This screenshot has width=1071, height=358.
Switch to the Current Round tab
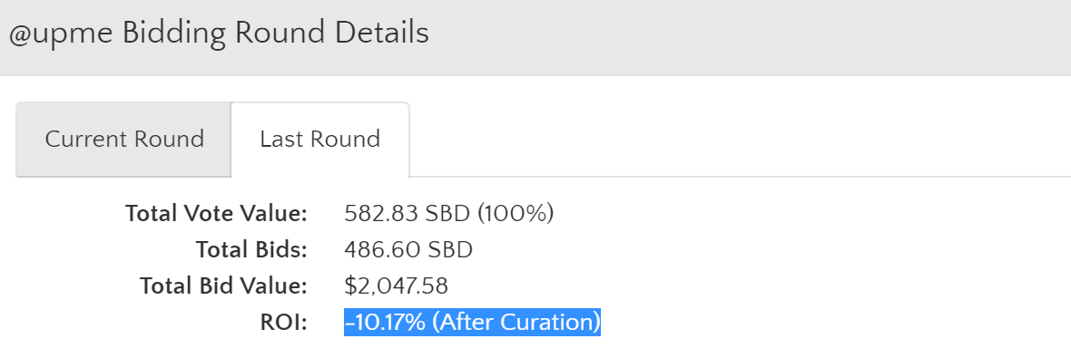pos(123,139)
